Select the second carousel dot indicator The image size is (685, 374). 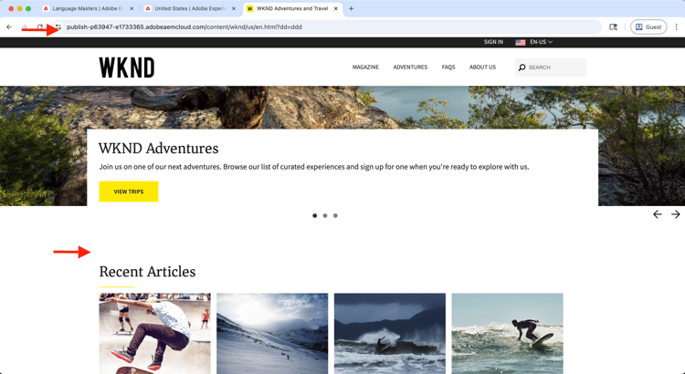point(325,215)
